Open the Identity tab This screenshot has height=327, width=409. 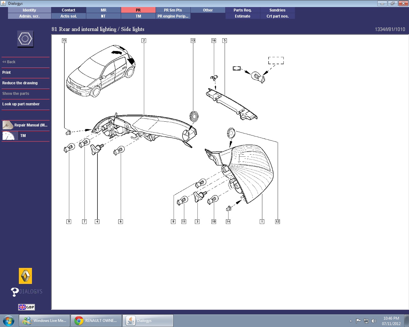pyautogui.click(x=29, y=10)
